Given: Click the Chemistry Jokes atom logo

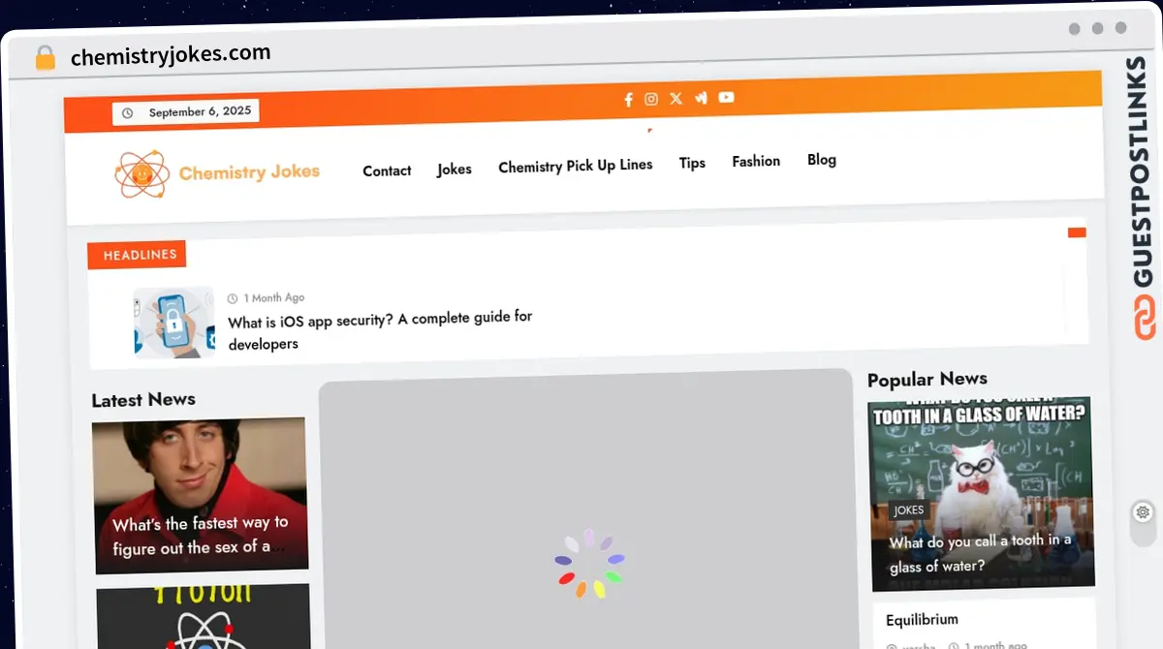Looking at the screenshot, I should coord(141,175).
